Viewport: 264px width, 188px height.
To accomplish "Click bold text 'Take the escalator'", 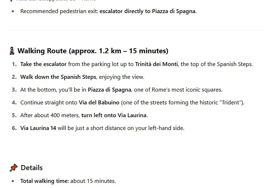I will (x=43, y=64).
